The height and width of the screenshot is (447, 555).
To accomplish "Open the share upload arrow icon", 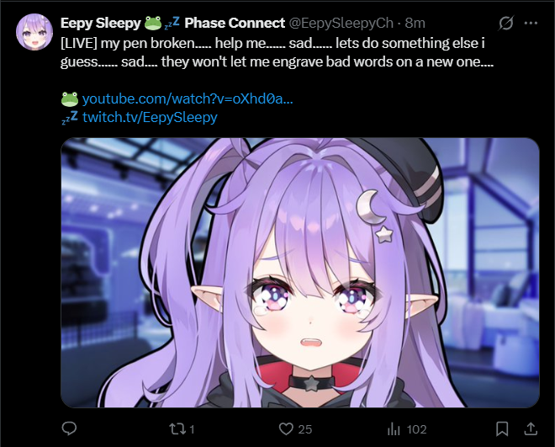I will (x=531, y=428).
